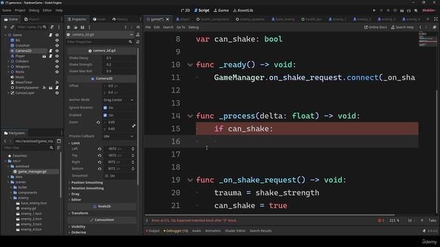Open the Shader Editor panel
The height and width of the screenshot is (247, 440).
tap(235, 231)
